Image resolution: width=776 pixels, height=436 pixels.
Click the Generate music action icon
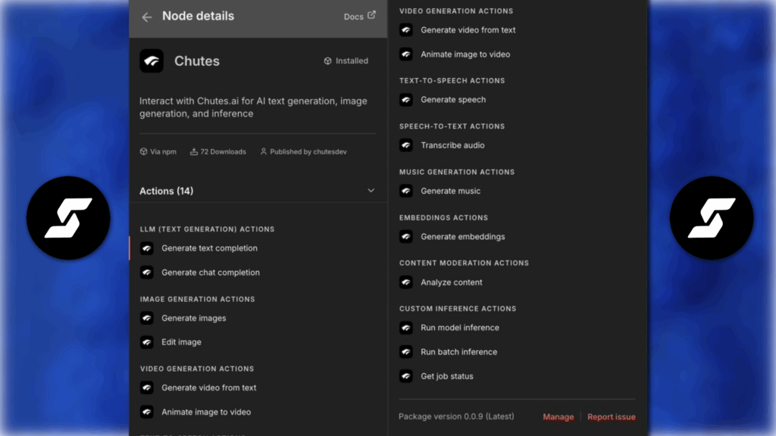coord(406,191)
